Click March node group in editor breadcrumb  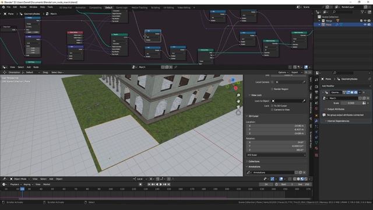click(x=51, y=14)
